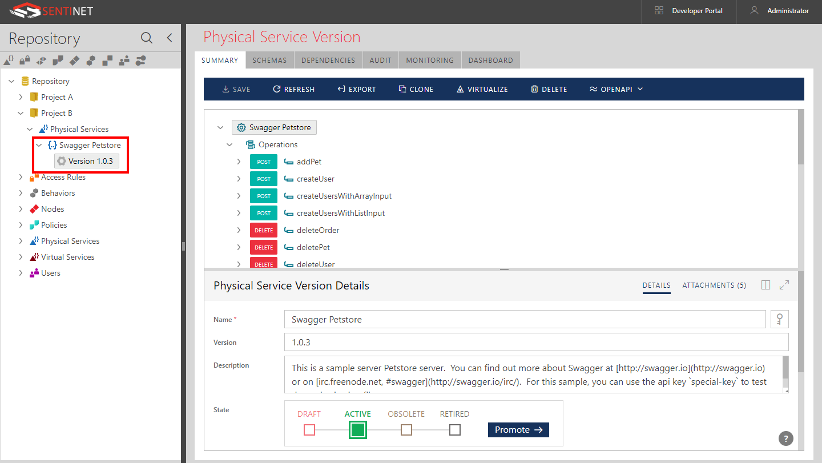Expand Access Rules tree node
822x463 pixels.
click(21, 177)
